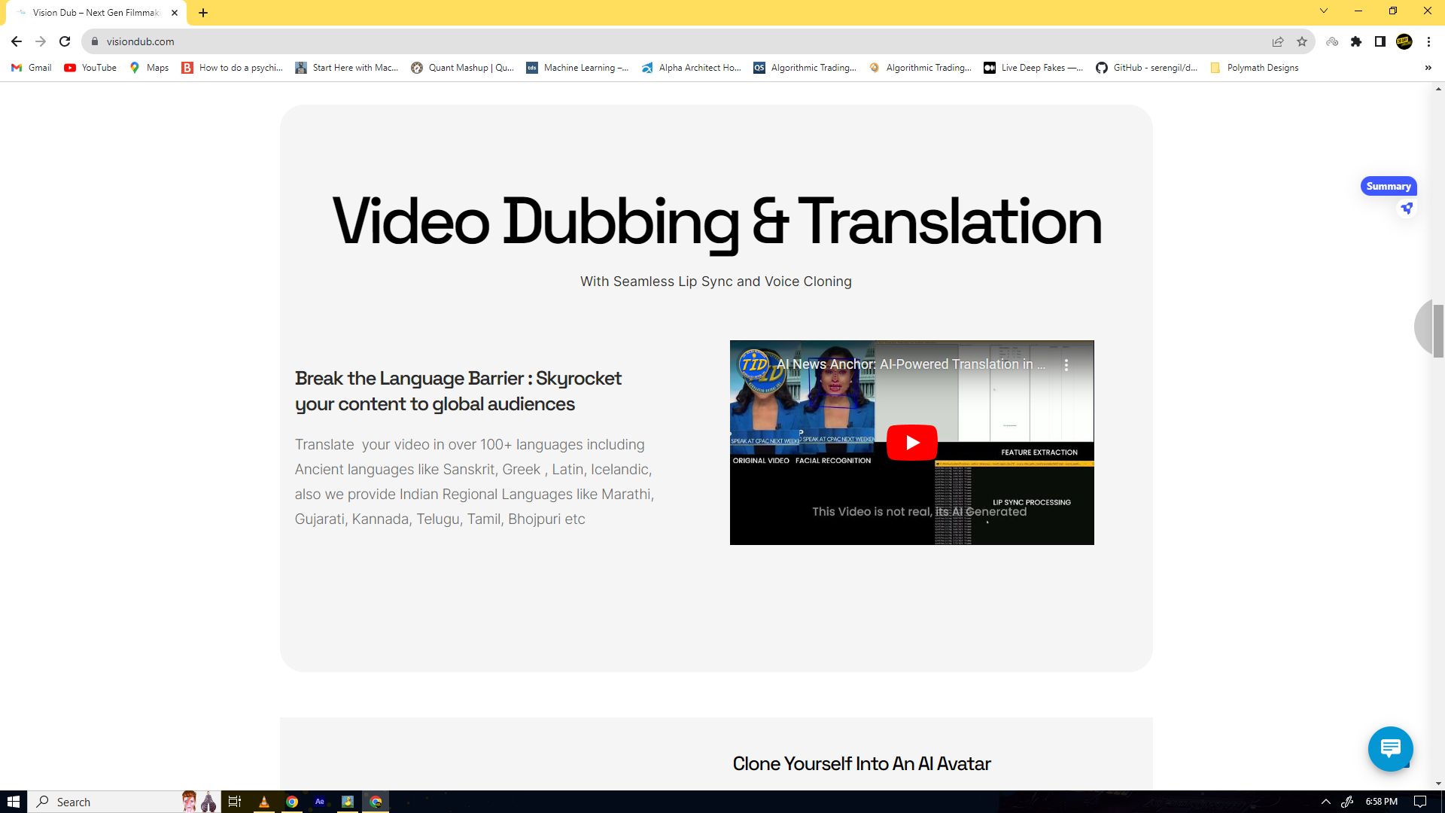Click the Summary extension button
The width and height of the screenshot is (1445, 813).
coord(1388,186)
